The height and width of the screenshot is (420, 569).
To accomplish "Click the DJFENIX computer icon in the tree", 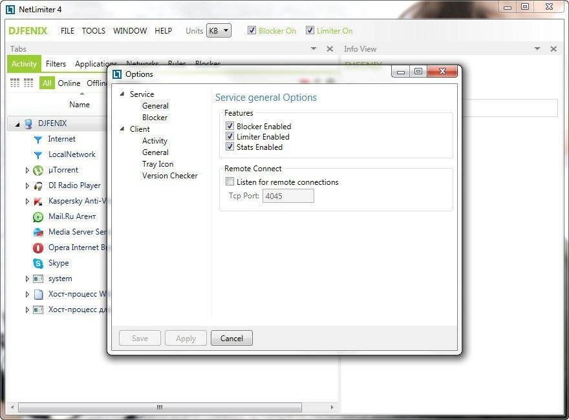I will click(x=28, y=123).
